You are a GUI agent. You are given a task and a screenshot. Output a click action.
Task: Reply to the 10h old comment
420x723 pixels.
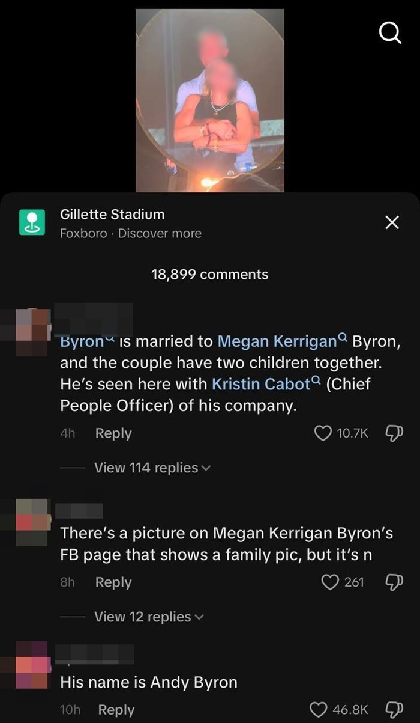pos(116,710)
